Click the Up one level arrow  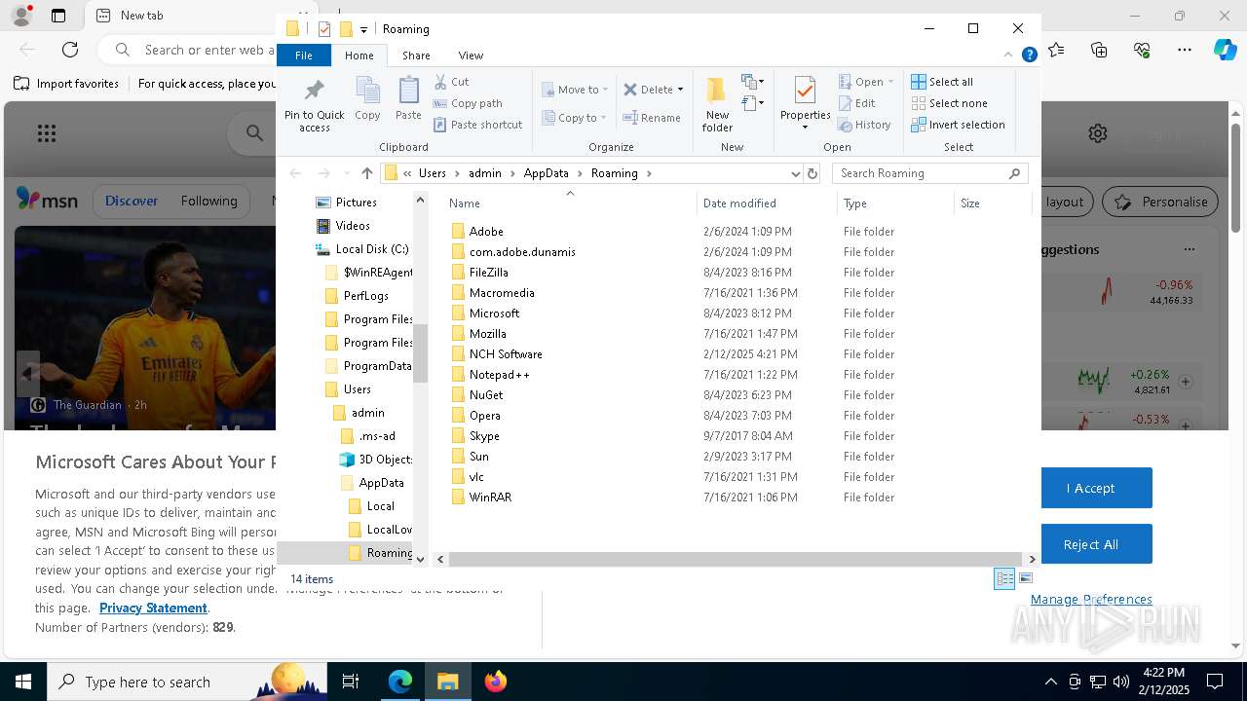(x=366, y=173)
